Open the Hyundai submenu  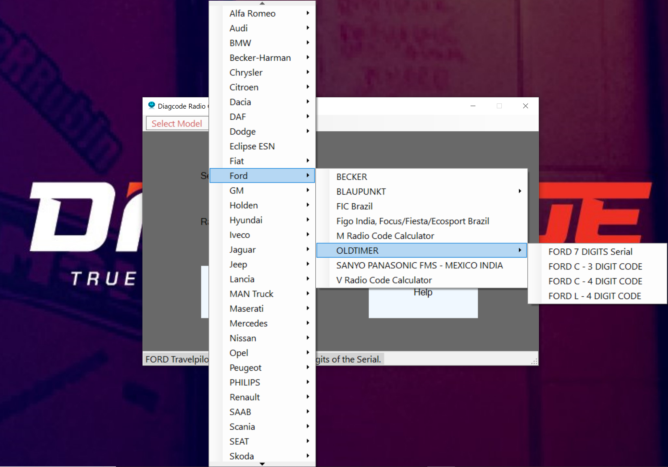tap(262, 220)
